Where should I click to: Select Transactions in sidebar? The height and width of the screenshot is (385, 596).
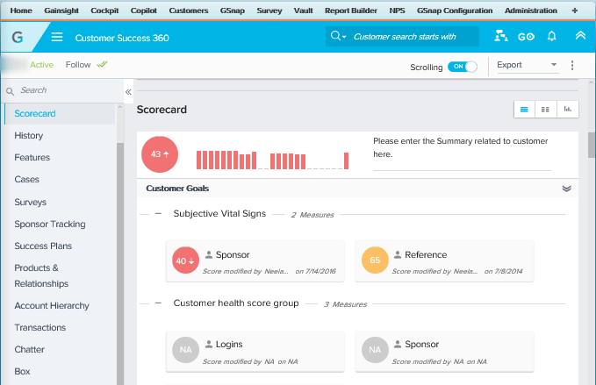[x=39, y=327]
